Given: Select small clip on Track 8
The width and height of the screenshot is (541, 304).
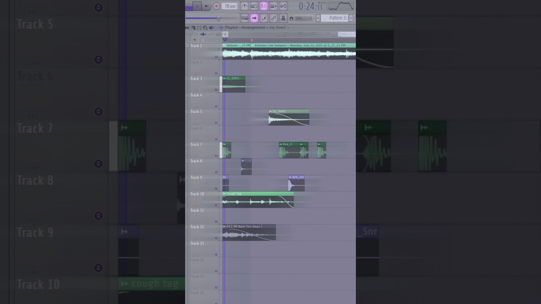Looking at the screenshot, I should (x=246, y=167).
